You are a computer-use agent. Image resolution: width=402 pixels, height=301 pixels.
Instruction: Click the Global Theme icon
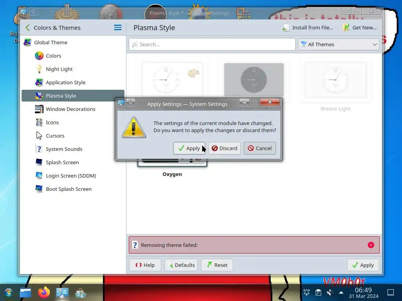pyautogui.click(x=27, y=42)
